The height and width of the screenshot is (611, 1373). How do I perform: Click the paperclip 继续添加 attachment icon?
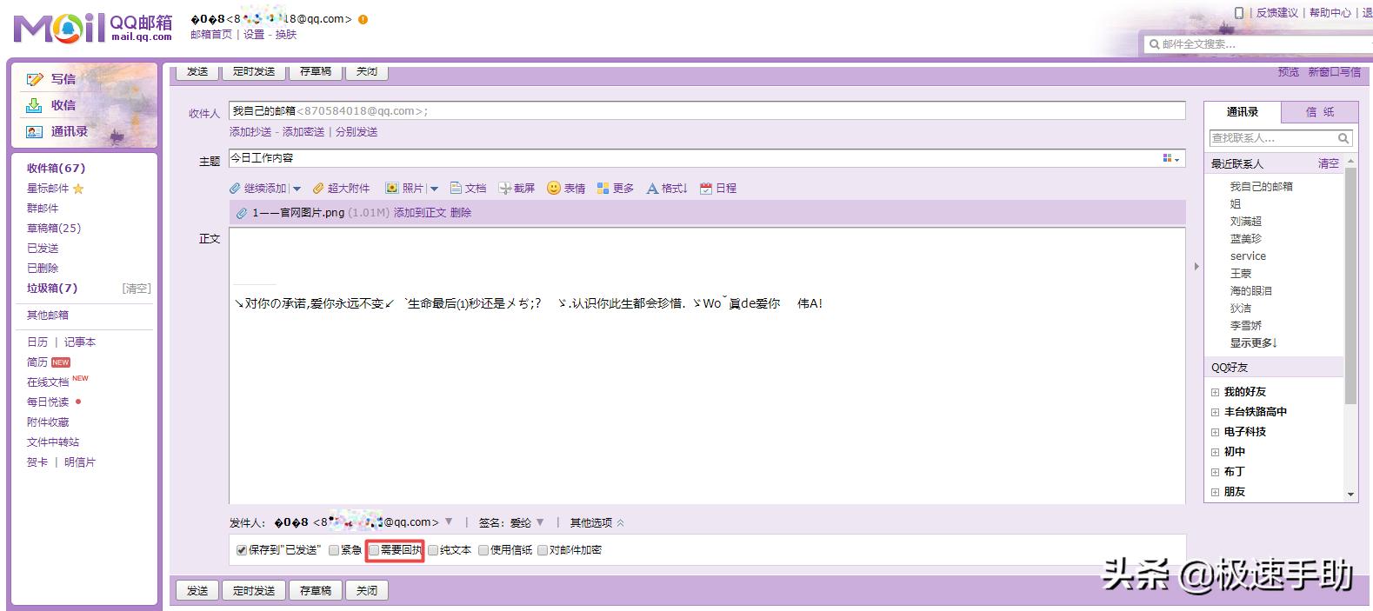coord(235,189)
